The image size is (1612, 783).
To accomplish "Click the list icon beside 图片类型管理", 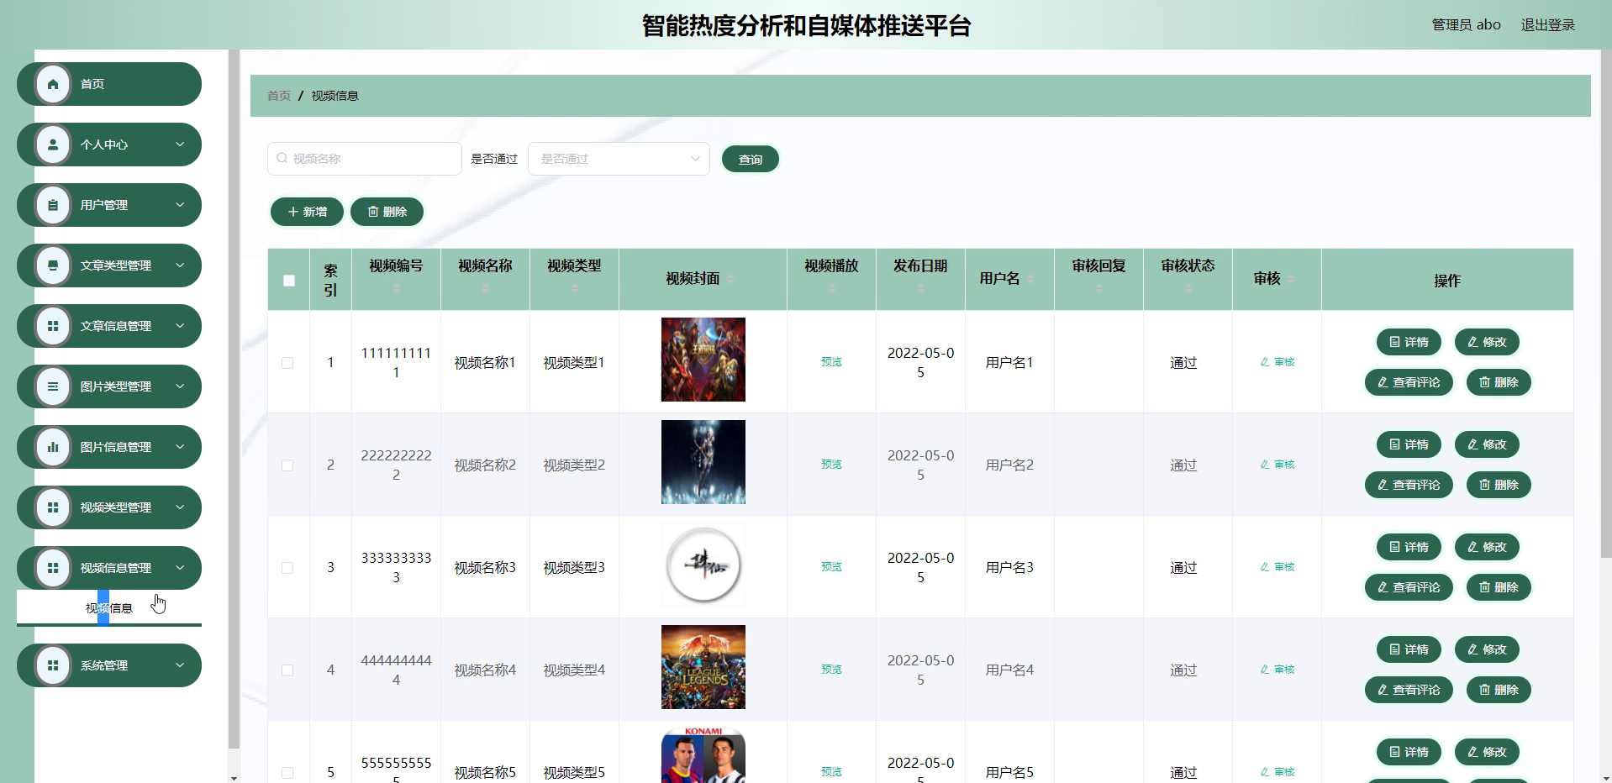I will pyautogui.click(x=53, y=386).
